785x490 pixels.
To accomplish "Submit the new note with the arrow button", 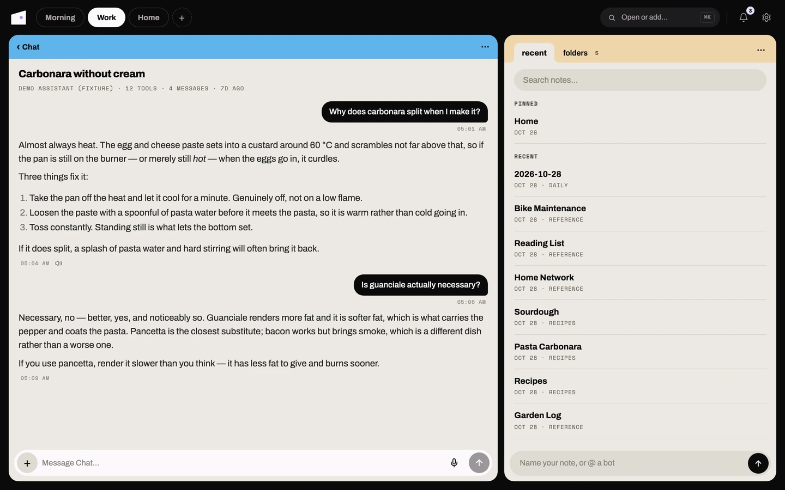I will coord(758,463).
